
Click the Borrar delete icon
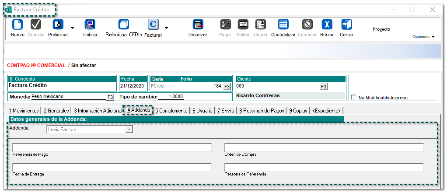click(x=327, y=25)
